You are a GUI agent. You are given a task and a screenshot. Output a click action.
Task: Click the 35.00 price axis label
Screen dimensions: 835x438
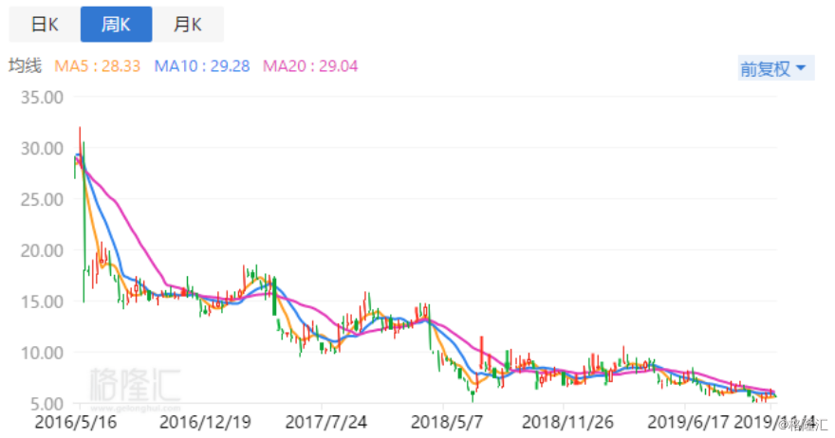pyautogui.click(x=42, y=98)
